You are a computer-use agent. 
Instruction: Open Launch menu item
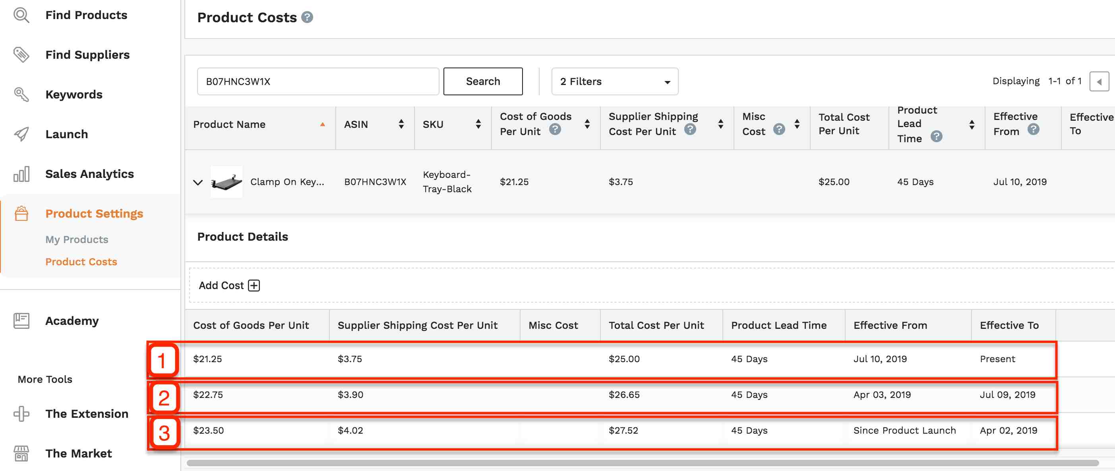[67, 134]
